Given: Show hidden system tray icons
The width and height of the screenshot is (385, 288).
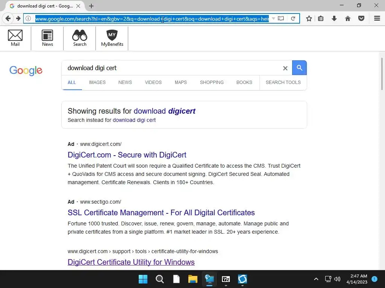Looking at the screenshot, I should tap(316, 279).
